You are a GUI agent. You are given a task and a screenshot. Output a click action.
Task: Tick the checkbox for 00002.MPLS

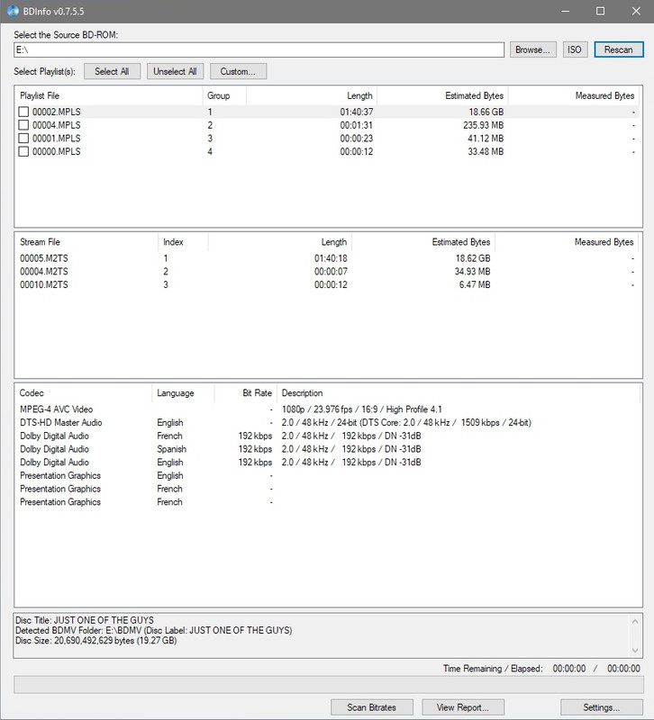tap(23, 112)
